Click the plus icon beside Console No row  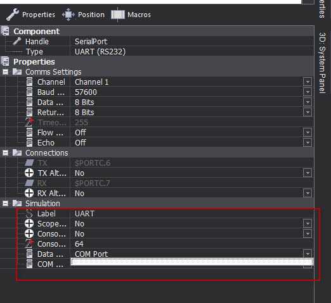pos(29,233)
